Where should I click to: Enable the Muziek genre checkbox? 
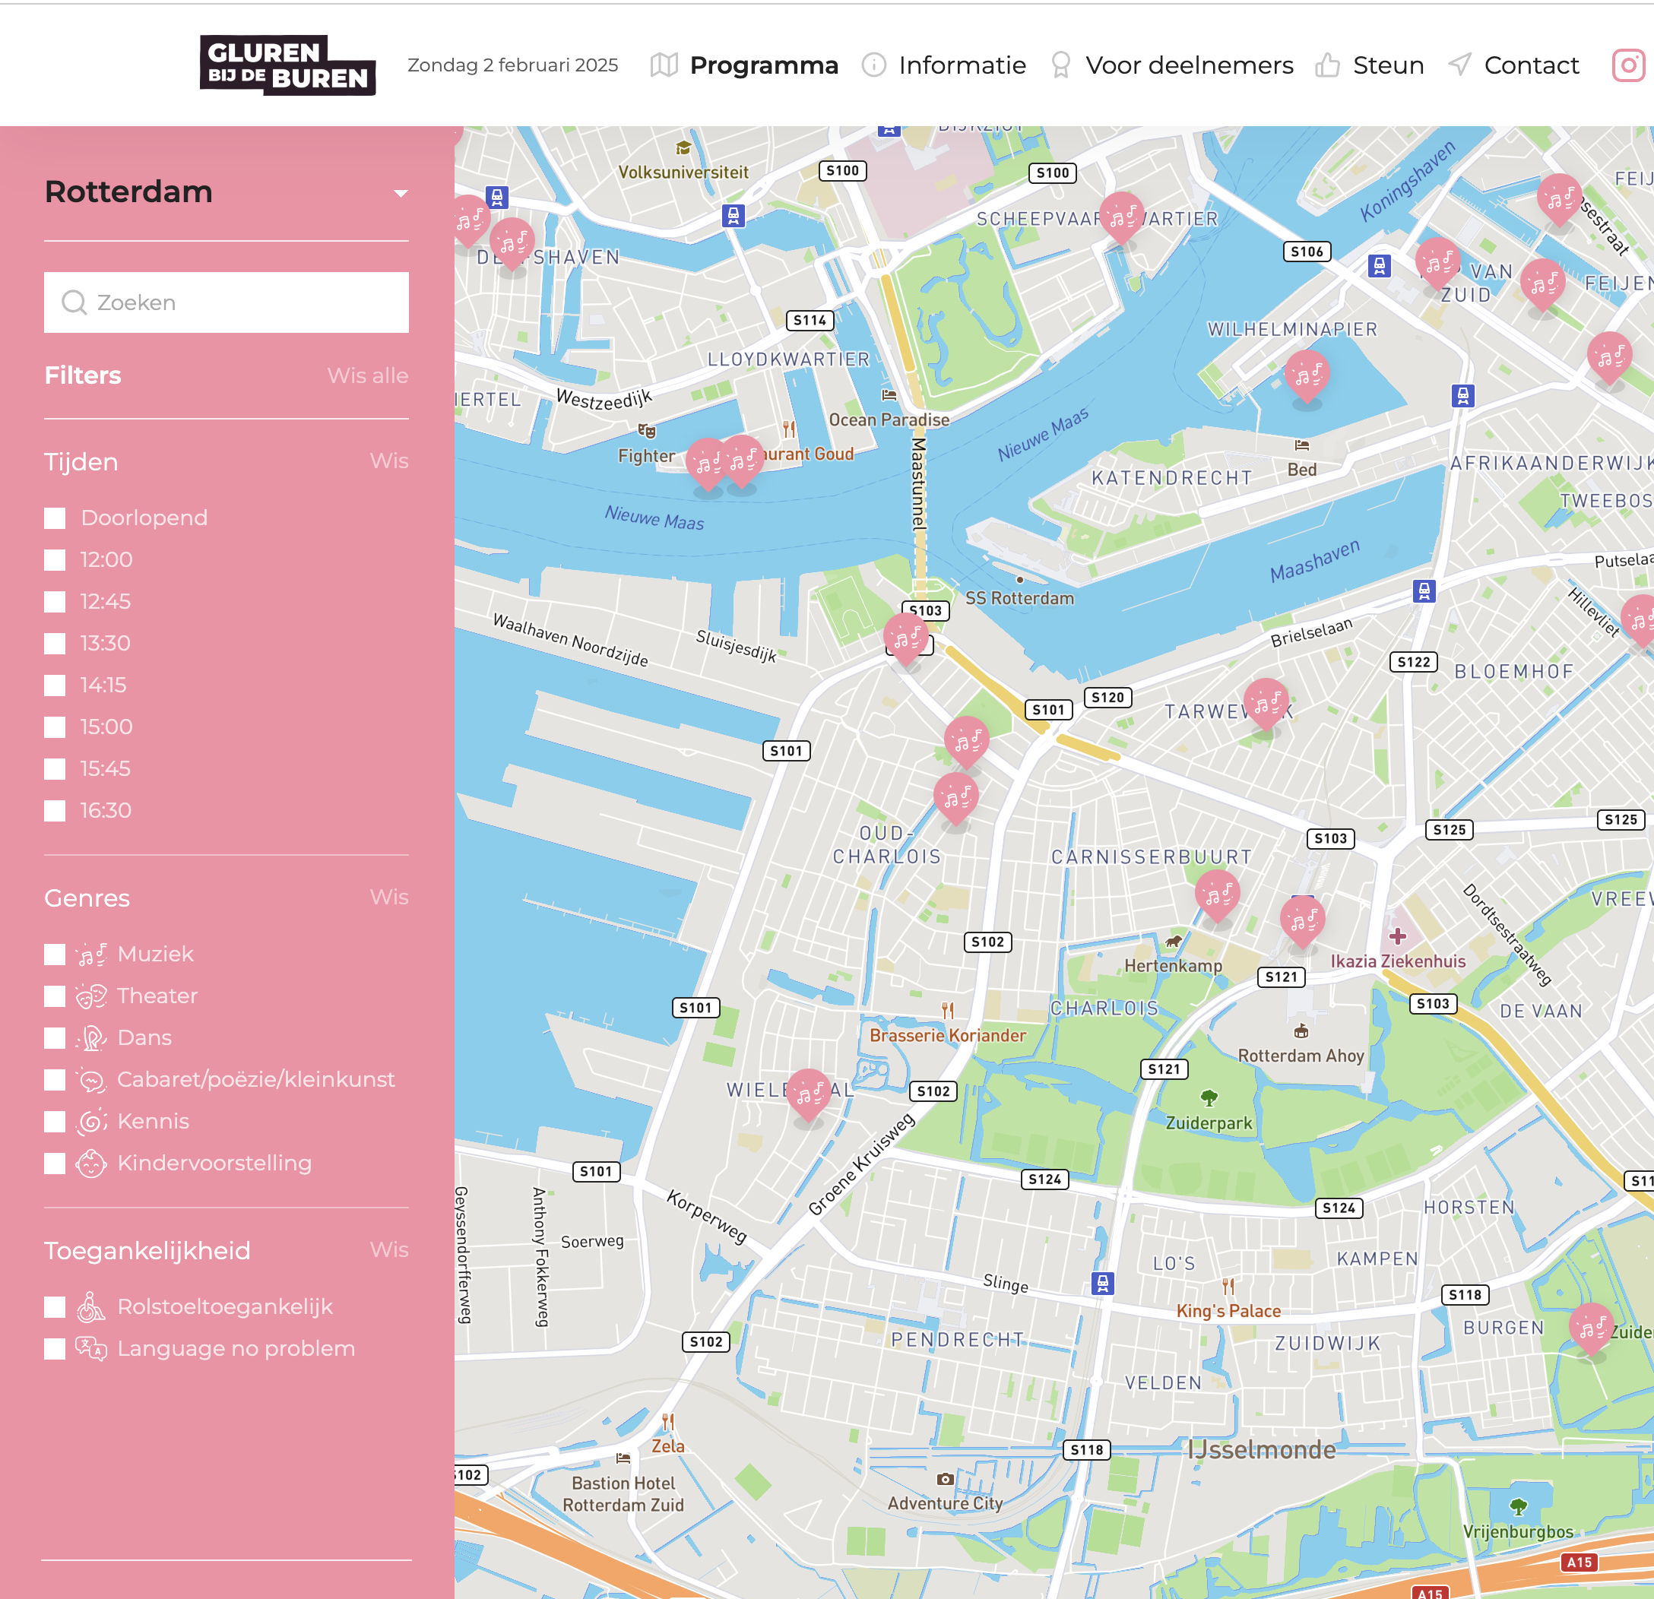pyautogui.click(x=55, y=955)
